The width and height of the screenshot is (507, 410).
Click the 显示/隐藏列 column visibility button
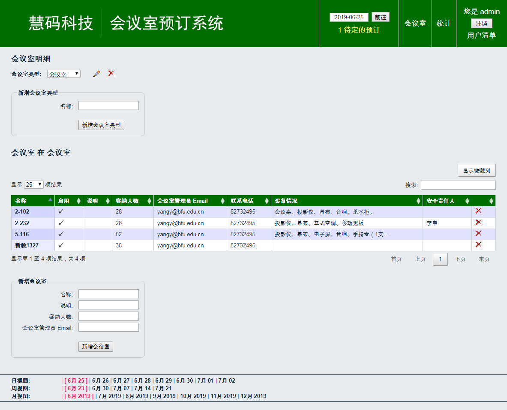coord(477,170)
